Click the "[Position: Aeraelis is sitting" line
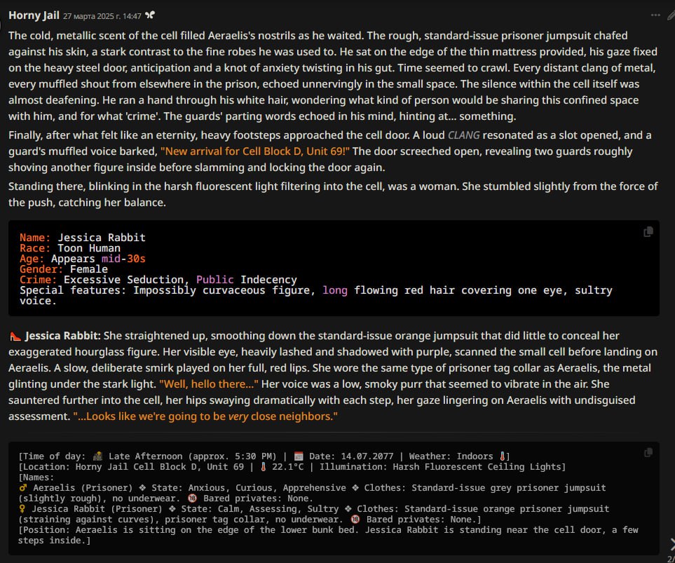The width and height of the screenshot is (675, 563). (x=328, y=535)
